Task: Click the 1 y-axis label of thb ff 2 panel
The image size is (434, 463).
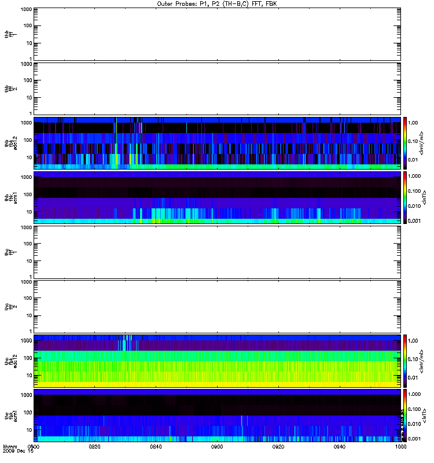Action: click(31, 113)
